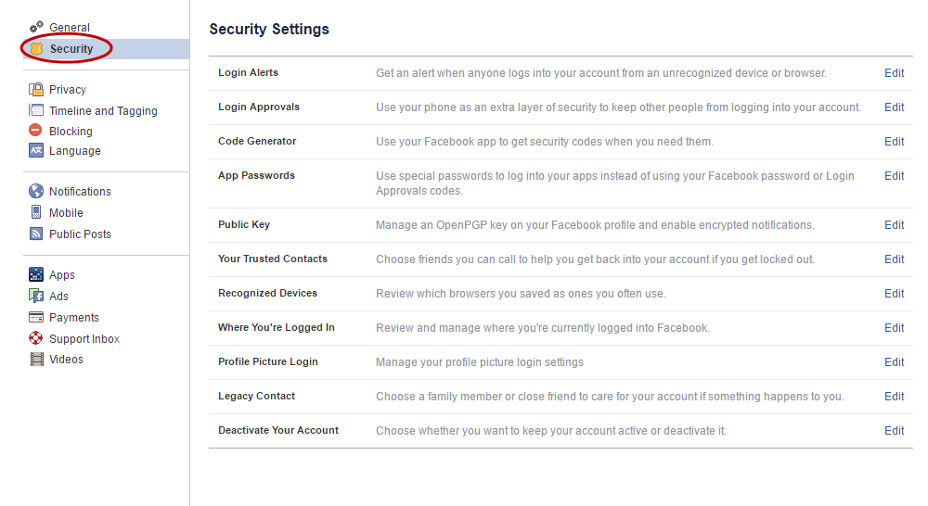This screenshot has height=506, width=928.
Task: Edit Deactivate Your Account setting
Action: pyautogui.click(x=894, y=430)
